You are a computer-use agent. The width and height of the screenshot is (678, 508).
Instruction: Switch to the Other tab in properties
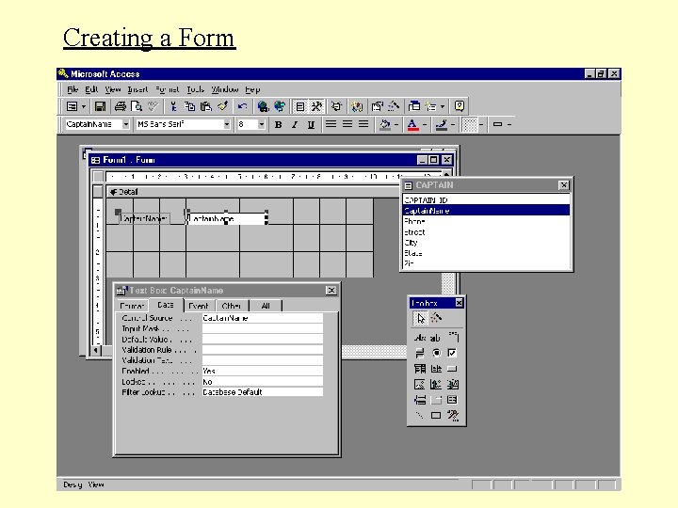pyautogui.click(x=231, y=306)
